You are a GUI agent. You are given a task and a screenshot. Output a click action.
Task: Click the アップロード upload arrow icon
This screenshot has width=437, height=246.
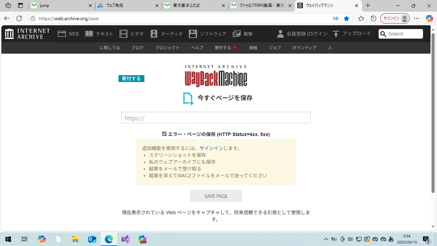(x=336, y=34)
